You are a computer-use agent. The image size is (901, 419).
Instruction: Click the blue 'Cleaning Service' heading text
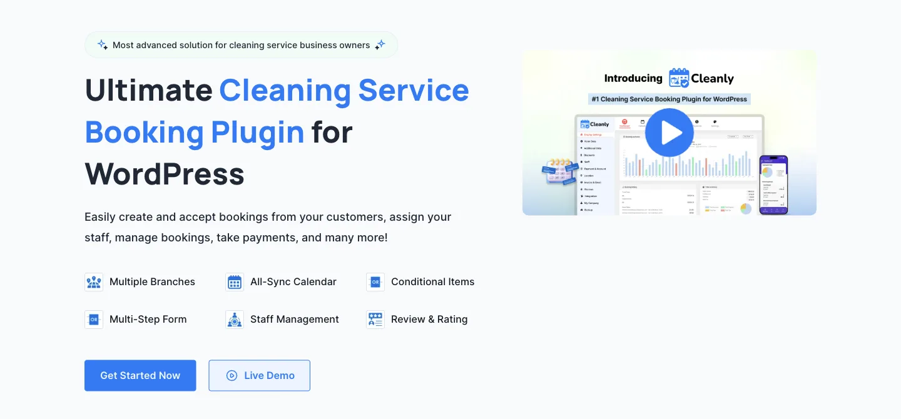[x=344, y=90]
